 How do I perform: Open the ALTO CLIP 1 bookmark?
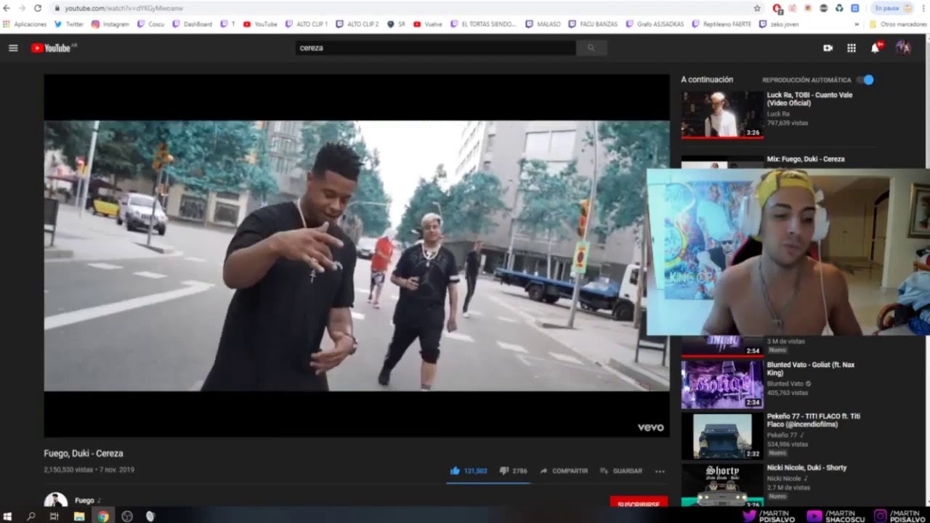pyautogui.click(x=307, y=24)
